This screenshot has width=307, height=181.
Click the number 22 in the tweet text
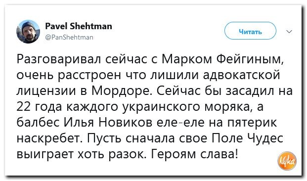(x=23, y=107)
